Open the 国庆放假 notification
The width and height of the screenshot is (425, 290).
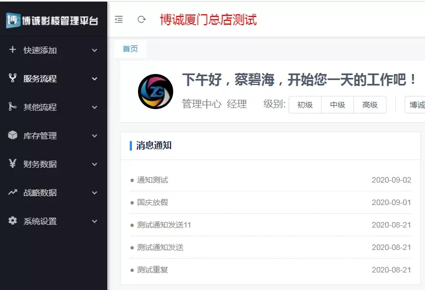(x=152, y=202)
